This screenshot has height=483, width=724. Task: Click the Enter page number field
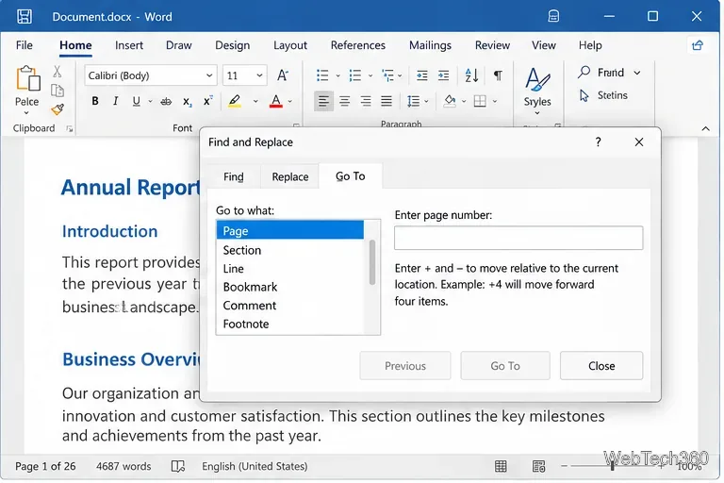pyautogui.click(x=518, y=238)
